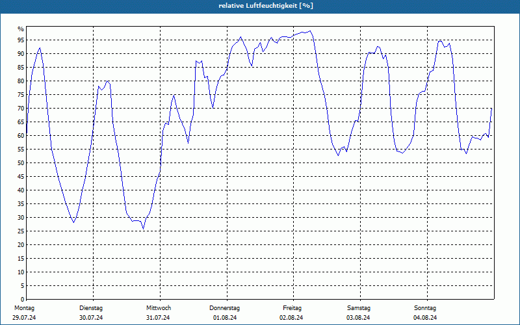
Task: Click the y-axis label "30"
Action: pyautogui.click(x=21, y=218)
